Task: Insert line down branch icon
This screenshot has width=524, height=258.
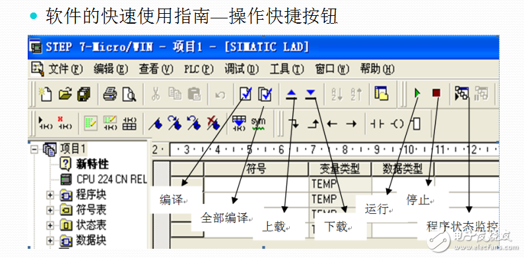Action: tap(294, 124)
